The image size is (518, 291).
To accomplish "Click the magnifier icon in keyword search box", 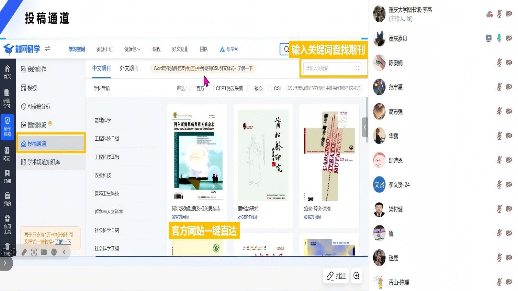I will [x=357, y=69].
